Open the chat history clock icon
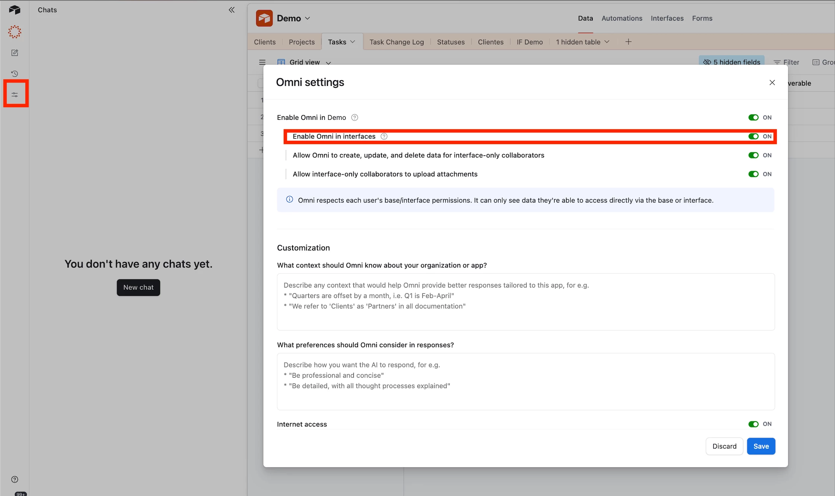This screenshot has width=835, height=496. click(x=15, y=74)
